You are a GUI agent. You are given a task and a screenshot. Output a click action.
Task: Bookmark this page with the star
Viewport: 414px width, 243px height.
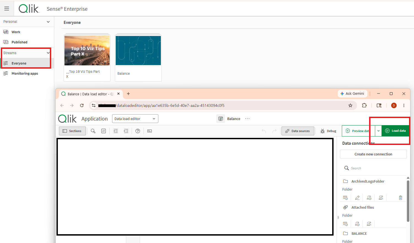[350, 105]
